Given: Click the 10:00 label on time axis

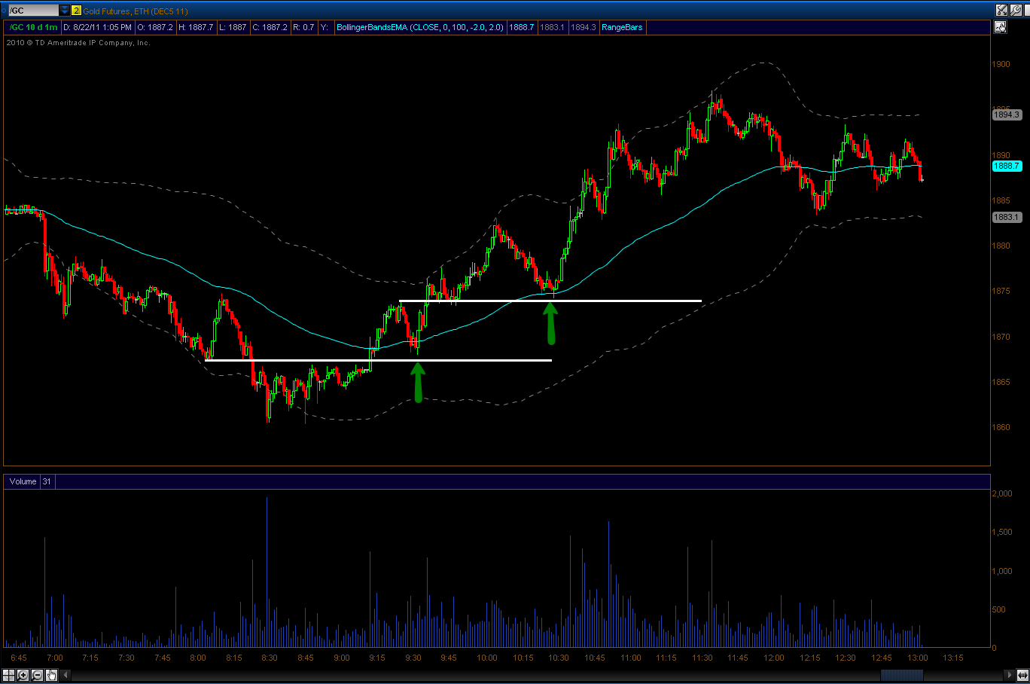Looking at the screenshot, I should pyautogui.click(x=486, y=658).
